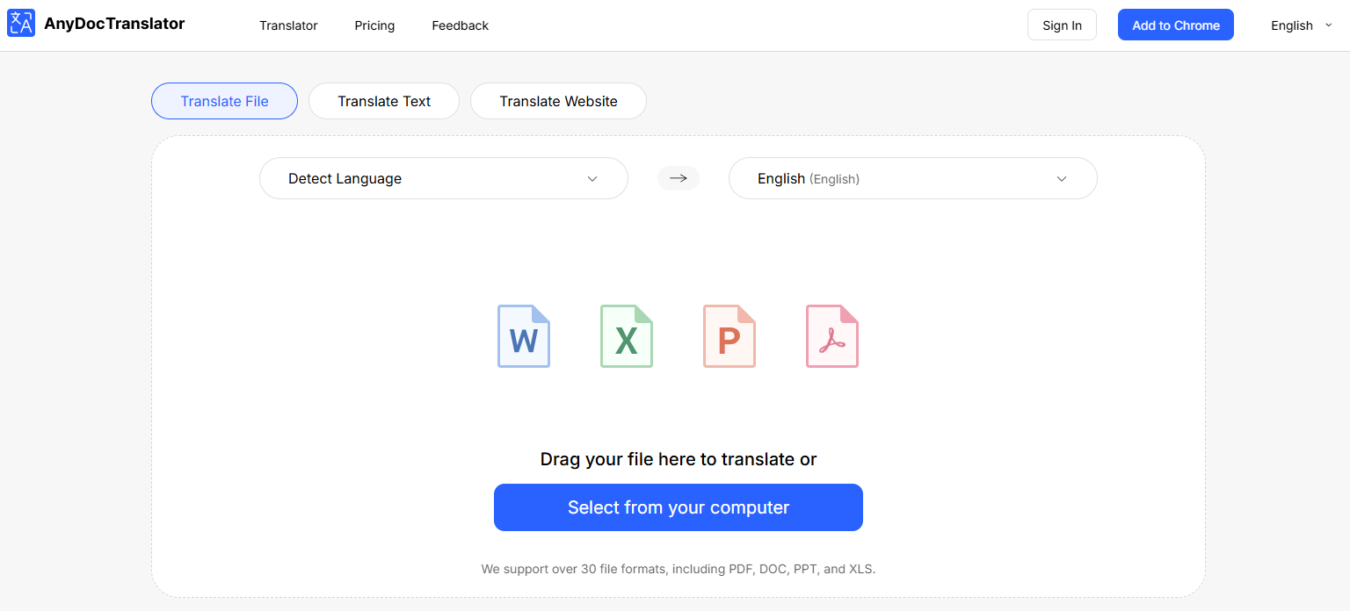
Task: Switch to the Translate Text tab
Action: click(383, 101)
